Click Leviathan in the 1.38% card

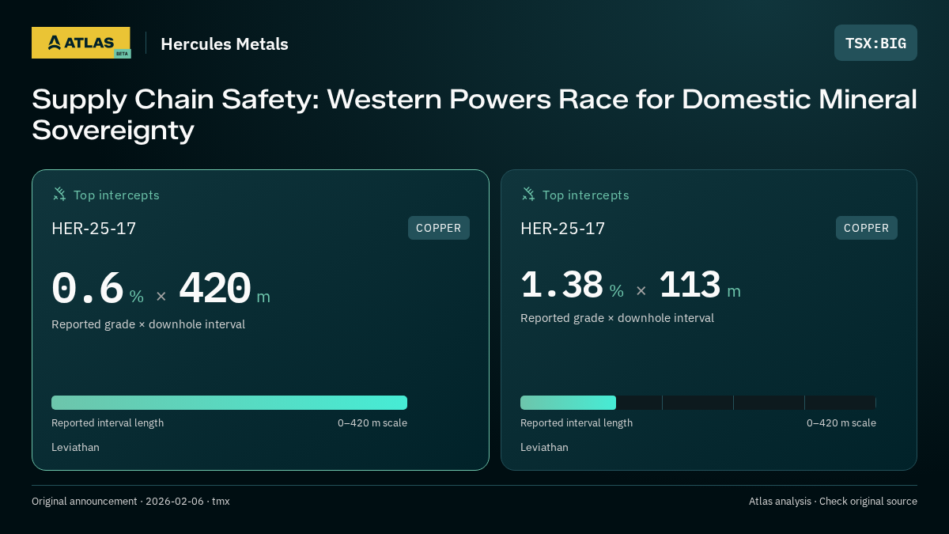[x=544, y=447]
